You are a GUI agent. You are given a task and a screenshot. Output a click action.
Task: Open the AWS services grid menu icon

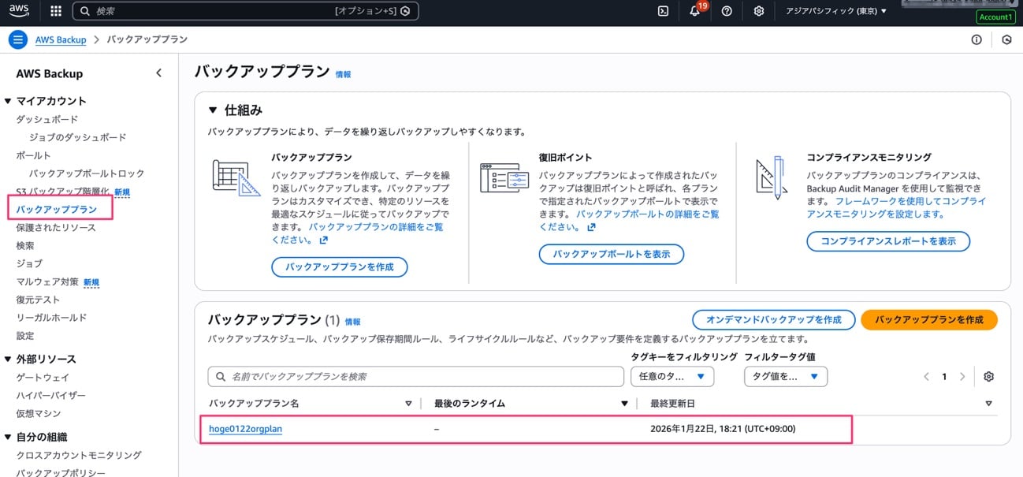[56, 11]
